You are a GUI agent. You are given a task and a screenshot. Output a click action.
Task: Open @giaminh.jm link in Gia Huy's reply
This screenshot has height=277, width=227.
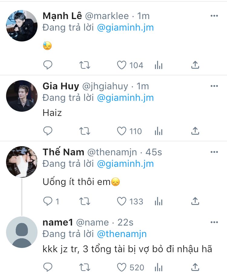coord(125,98)
